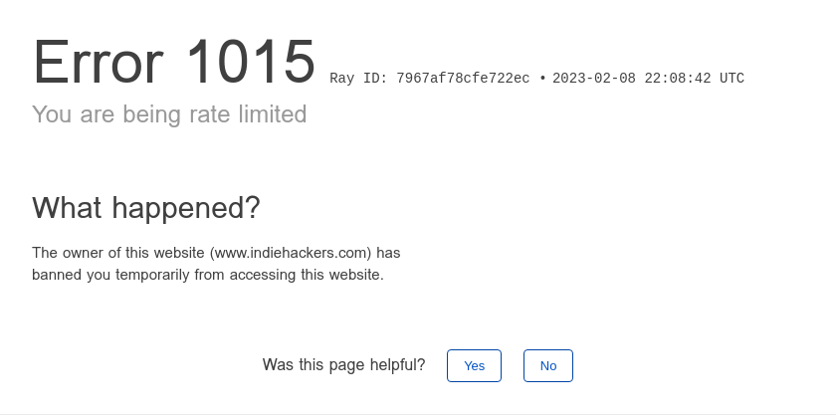This screenshot has height=418, width=836.
Task: Choose No for page helpfulness
Action: (x=548, y=366)
